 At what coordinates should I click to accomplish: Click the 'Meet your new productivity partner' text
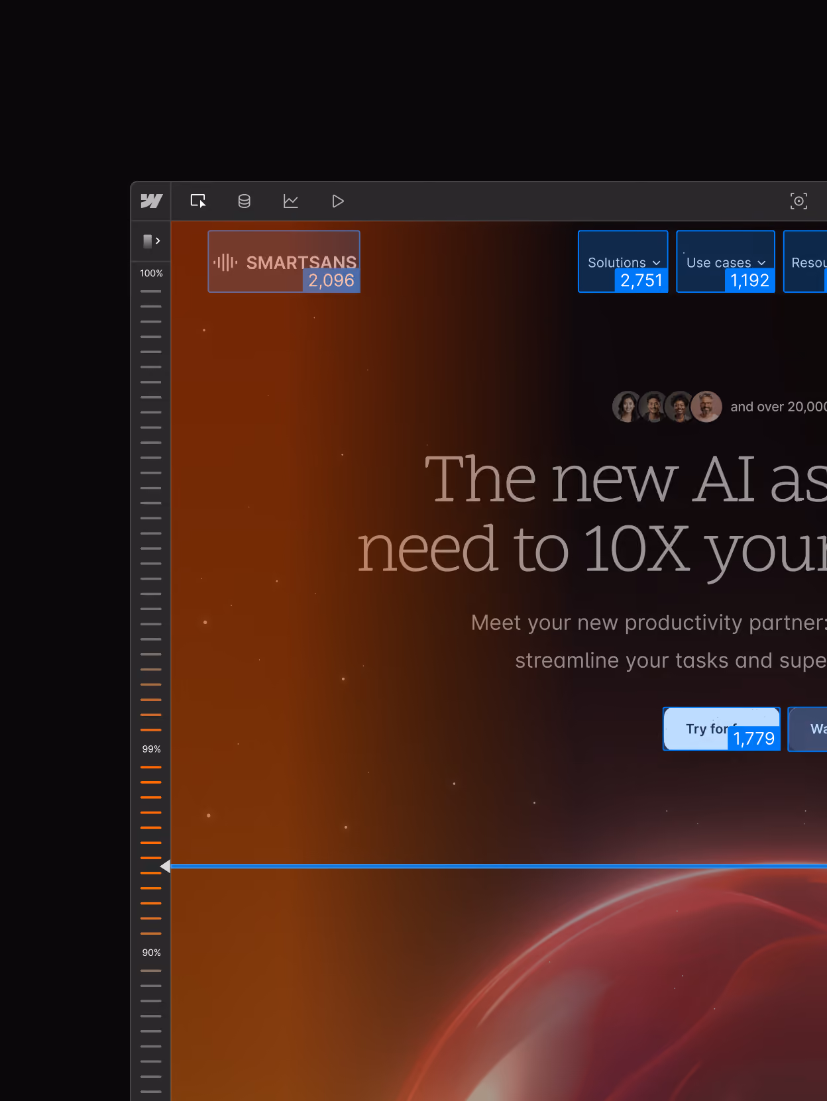click(x=649, y=623)
